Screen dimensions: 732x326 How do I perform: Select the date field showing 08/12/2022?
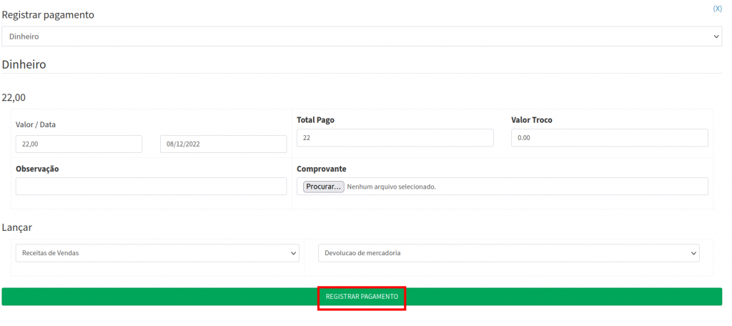223,144
